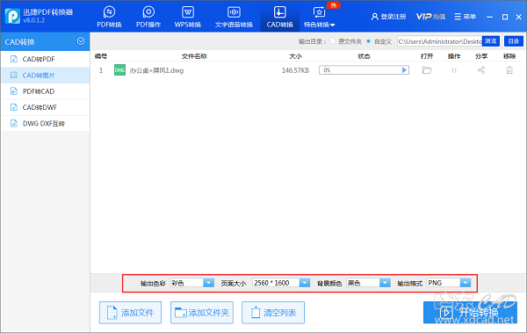The width and height of the screenshot is (527, 333).
Task: Click the 大小 column header
Action: 295,56
